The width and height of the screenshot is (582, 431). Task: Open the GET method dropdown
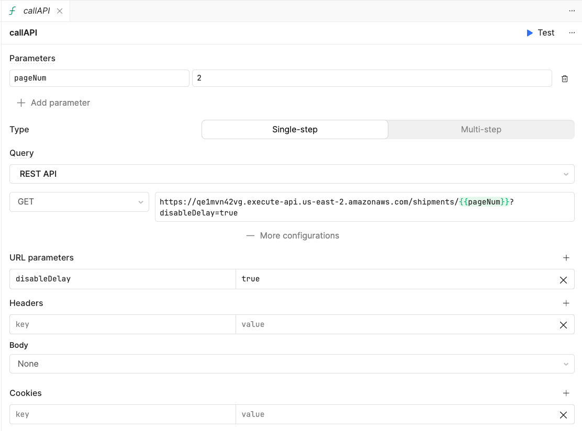coord(79,202)
